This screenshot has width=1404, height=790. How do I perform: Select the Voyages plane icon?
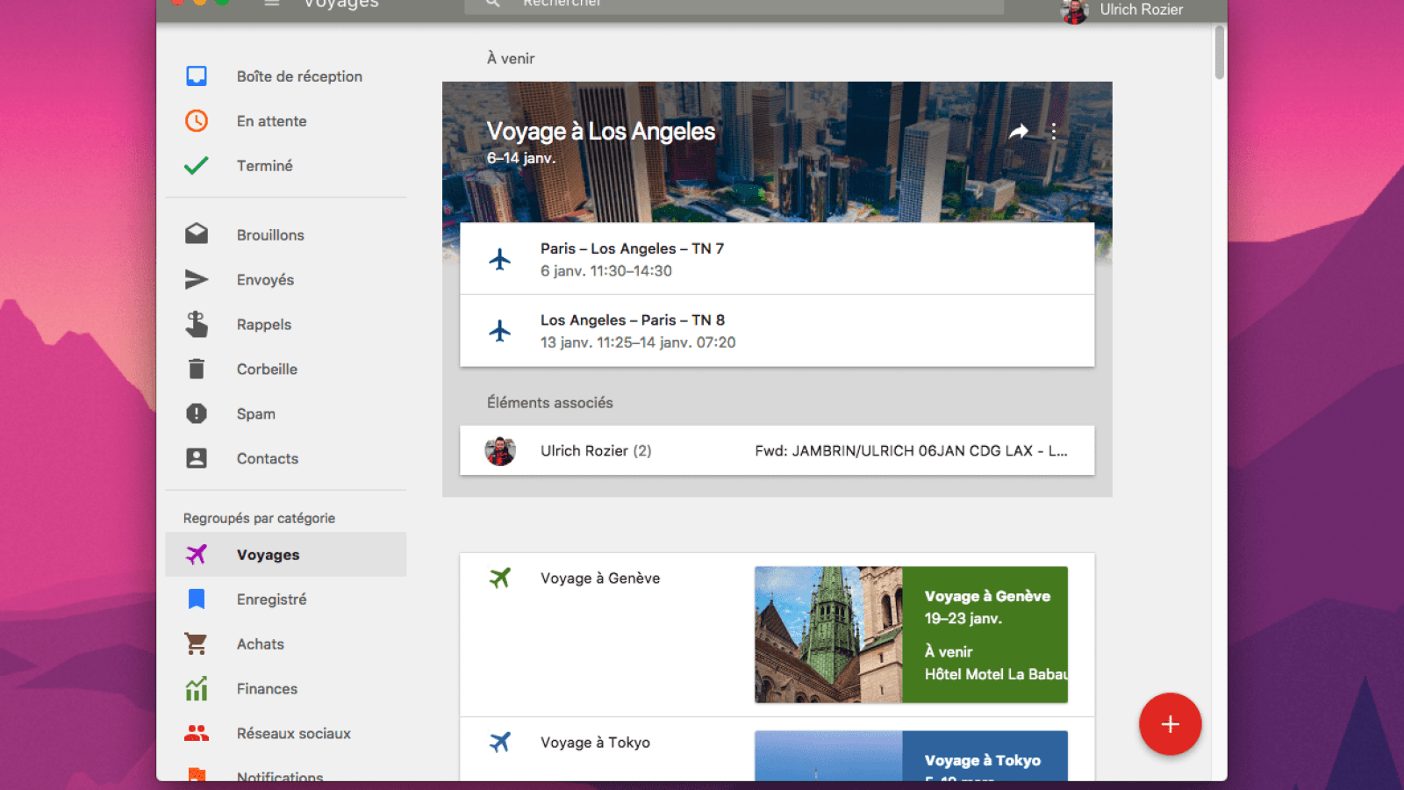tap(196, 554)
